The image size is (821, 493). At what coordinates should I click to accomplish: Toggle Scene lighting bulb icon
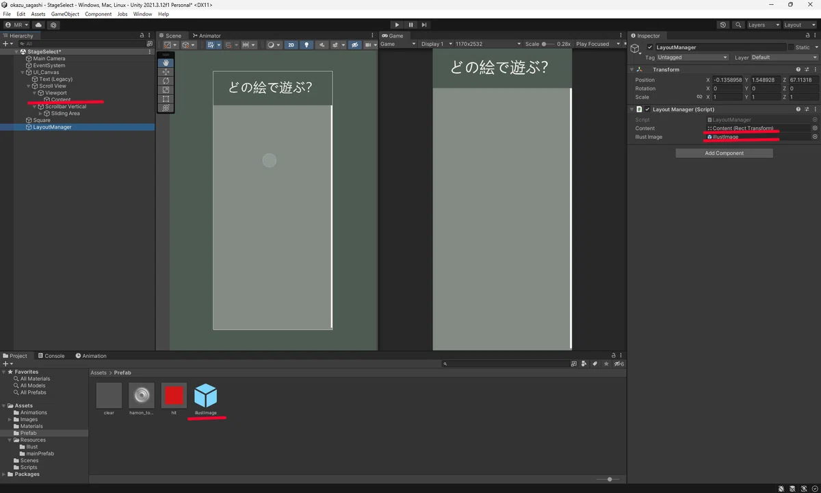(x=307, y=45)
